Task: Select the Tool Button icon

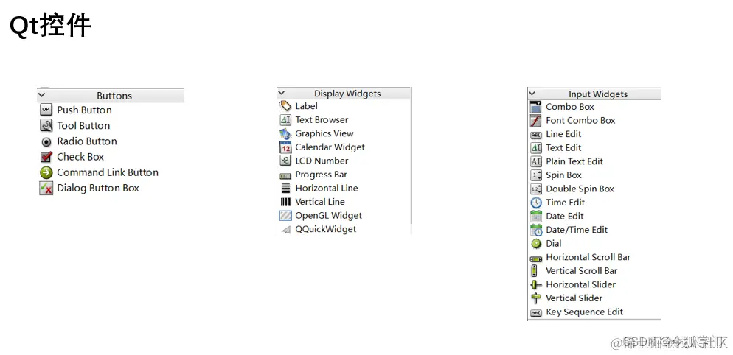Action: pos(46,126)
